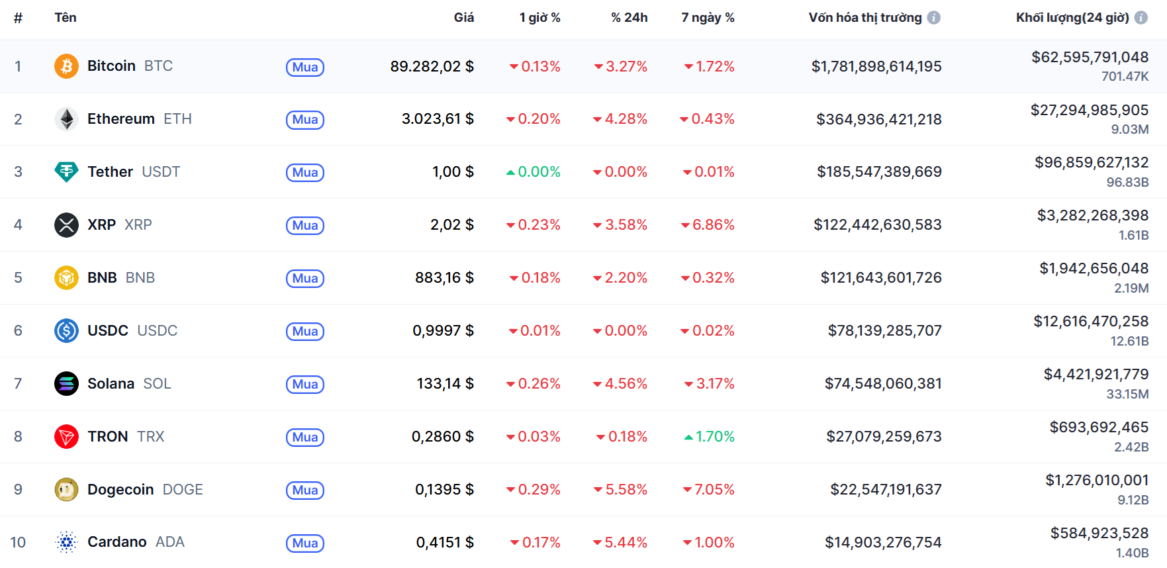
Task: Click the Cardano coin logo
Action: [x=66, y=542]
